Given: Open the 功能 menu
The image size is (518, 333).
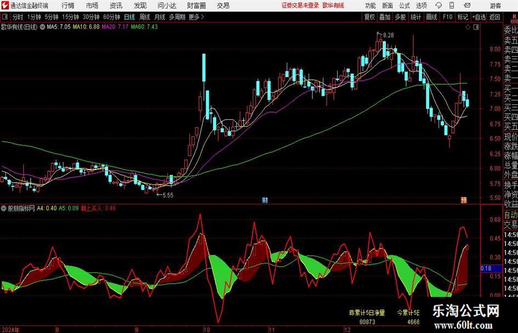Looking at the screenshot, I should click(x=371, y=5).
